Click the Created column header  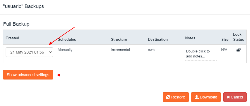point(12,38)
